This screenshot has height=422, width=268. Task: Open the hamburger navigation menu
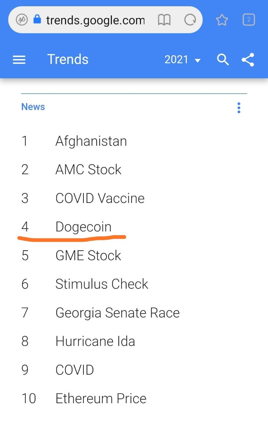pyautogui.click(x=19, y=60)
